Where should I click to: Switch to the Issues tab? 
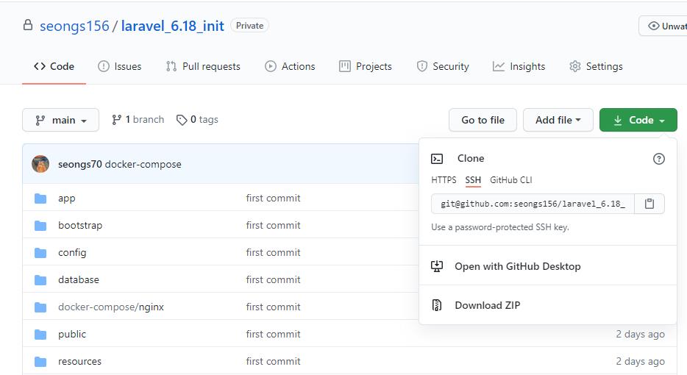120,66
